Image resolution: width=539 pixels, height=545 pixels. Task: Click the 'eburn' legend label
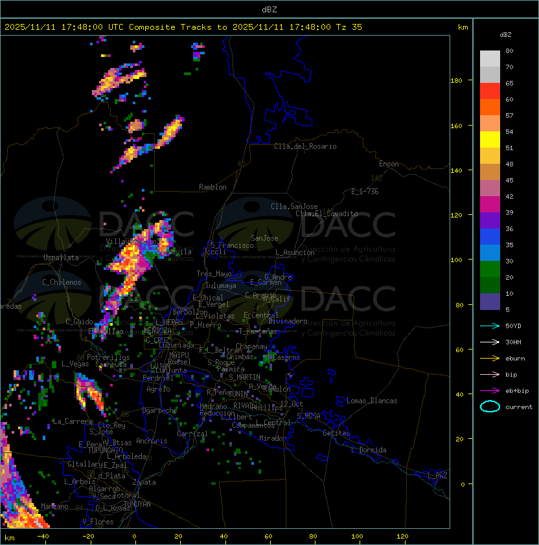pos(515,359)
